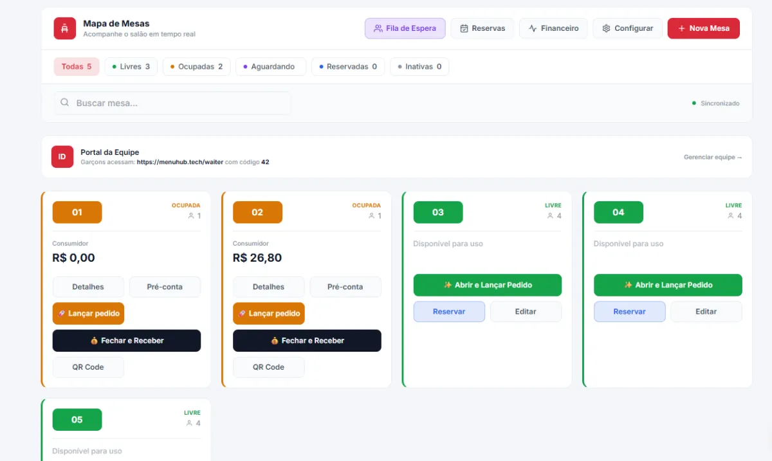
Task: Click Abrir e Lançar Pedido on table 03
Action: point(488,285)
